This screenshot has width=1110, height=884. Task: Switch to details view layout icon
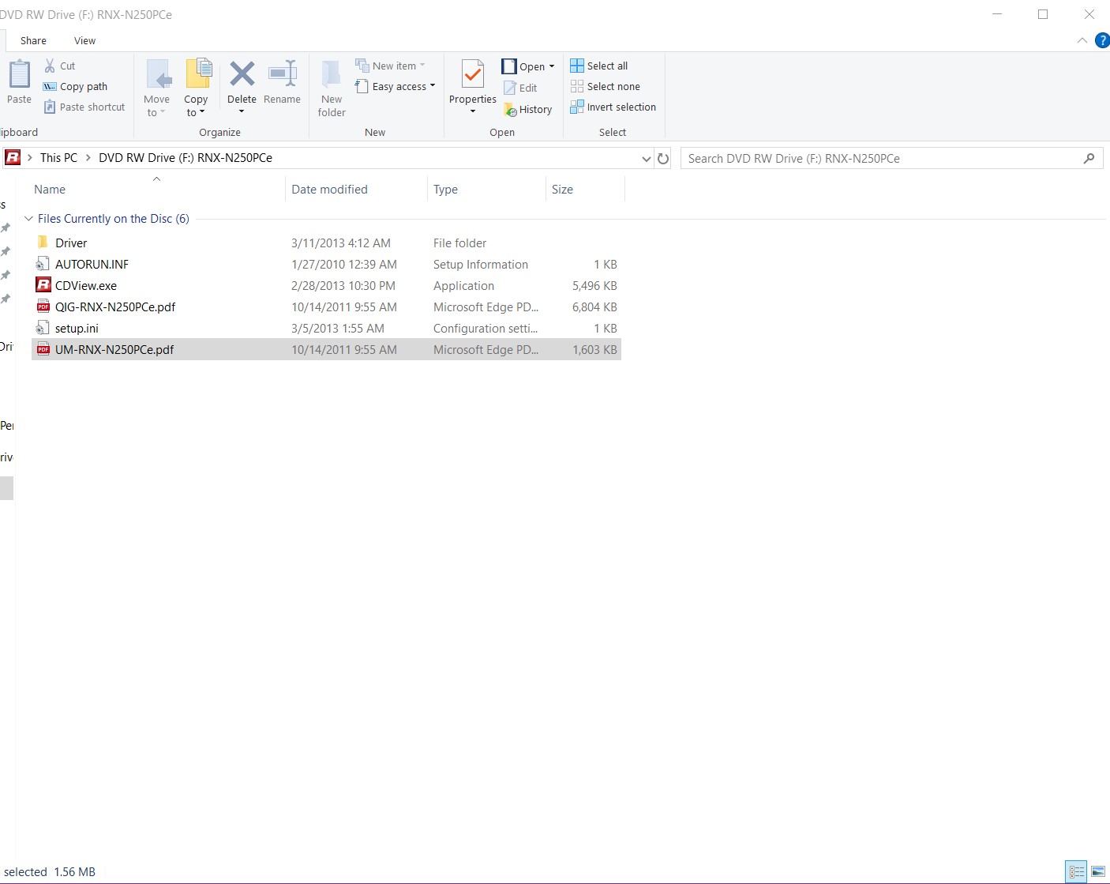(x=1076, y=872)
